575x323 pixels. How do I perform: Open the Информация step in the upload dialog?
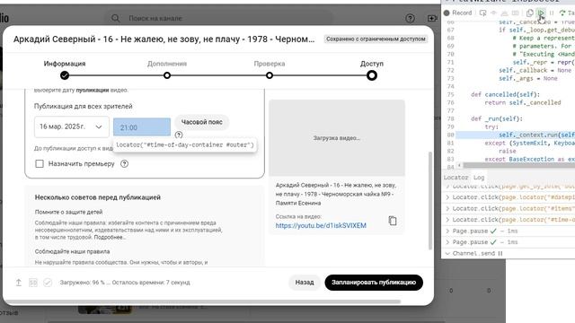(x=65, y=70)
